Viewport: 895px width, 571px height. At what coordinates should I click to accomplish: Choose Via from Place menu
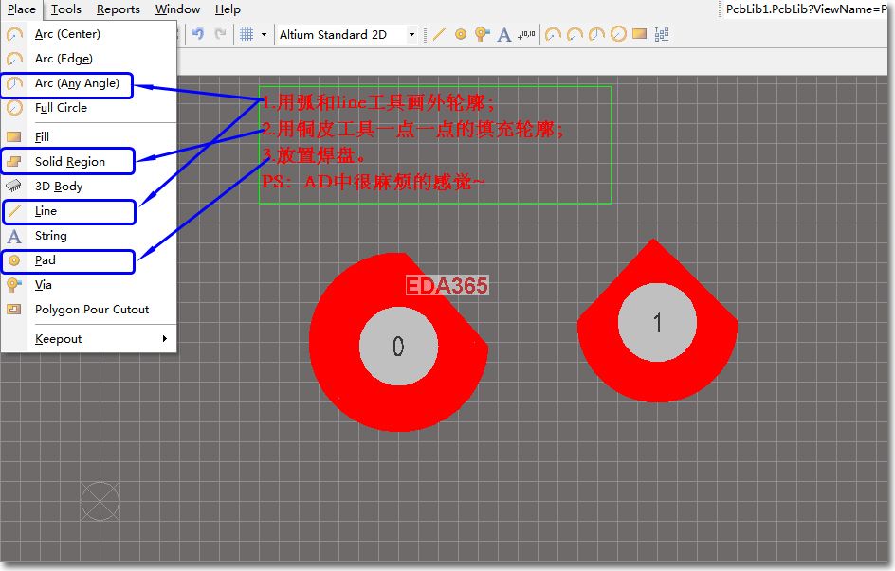[88, 285]
